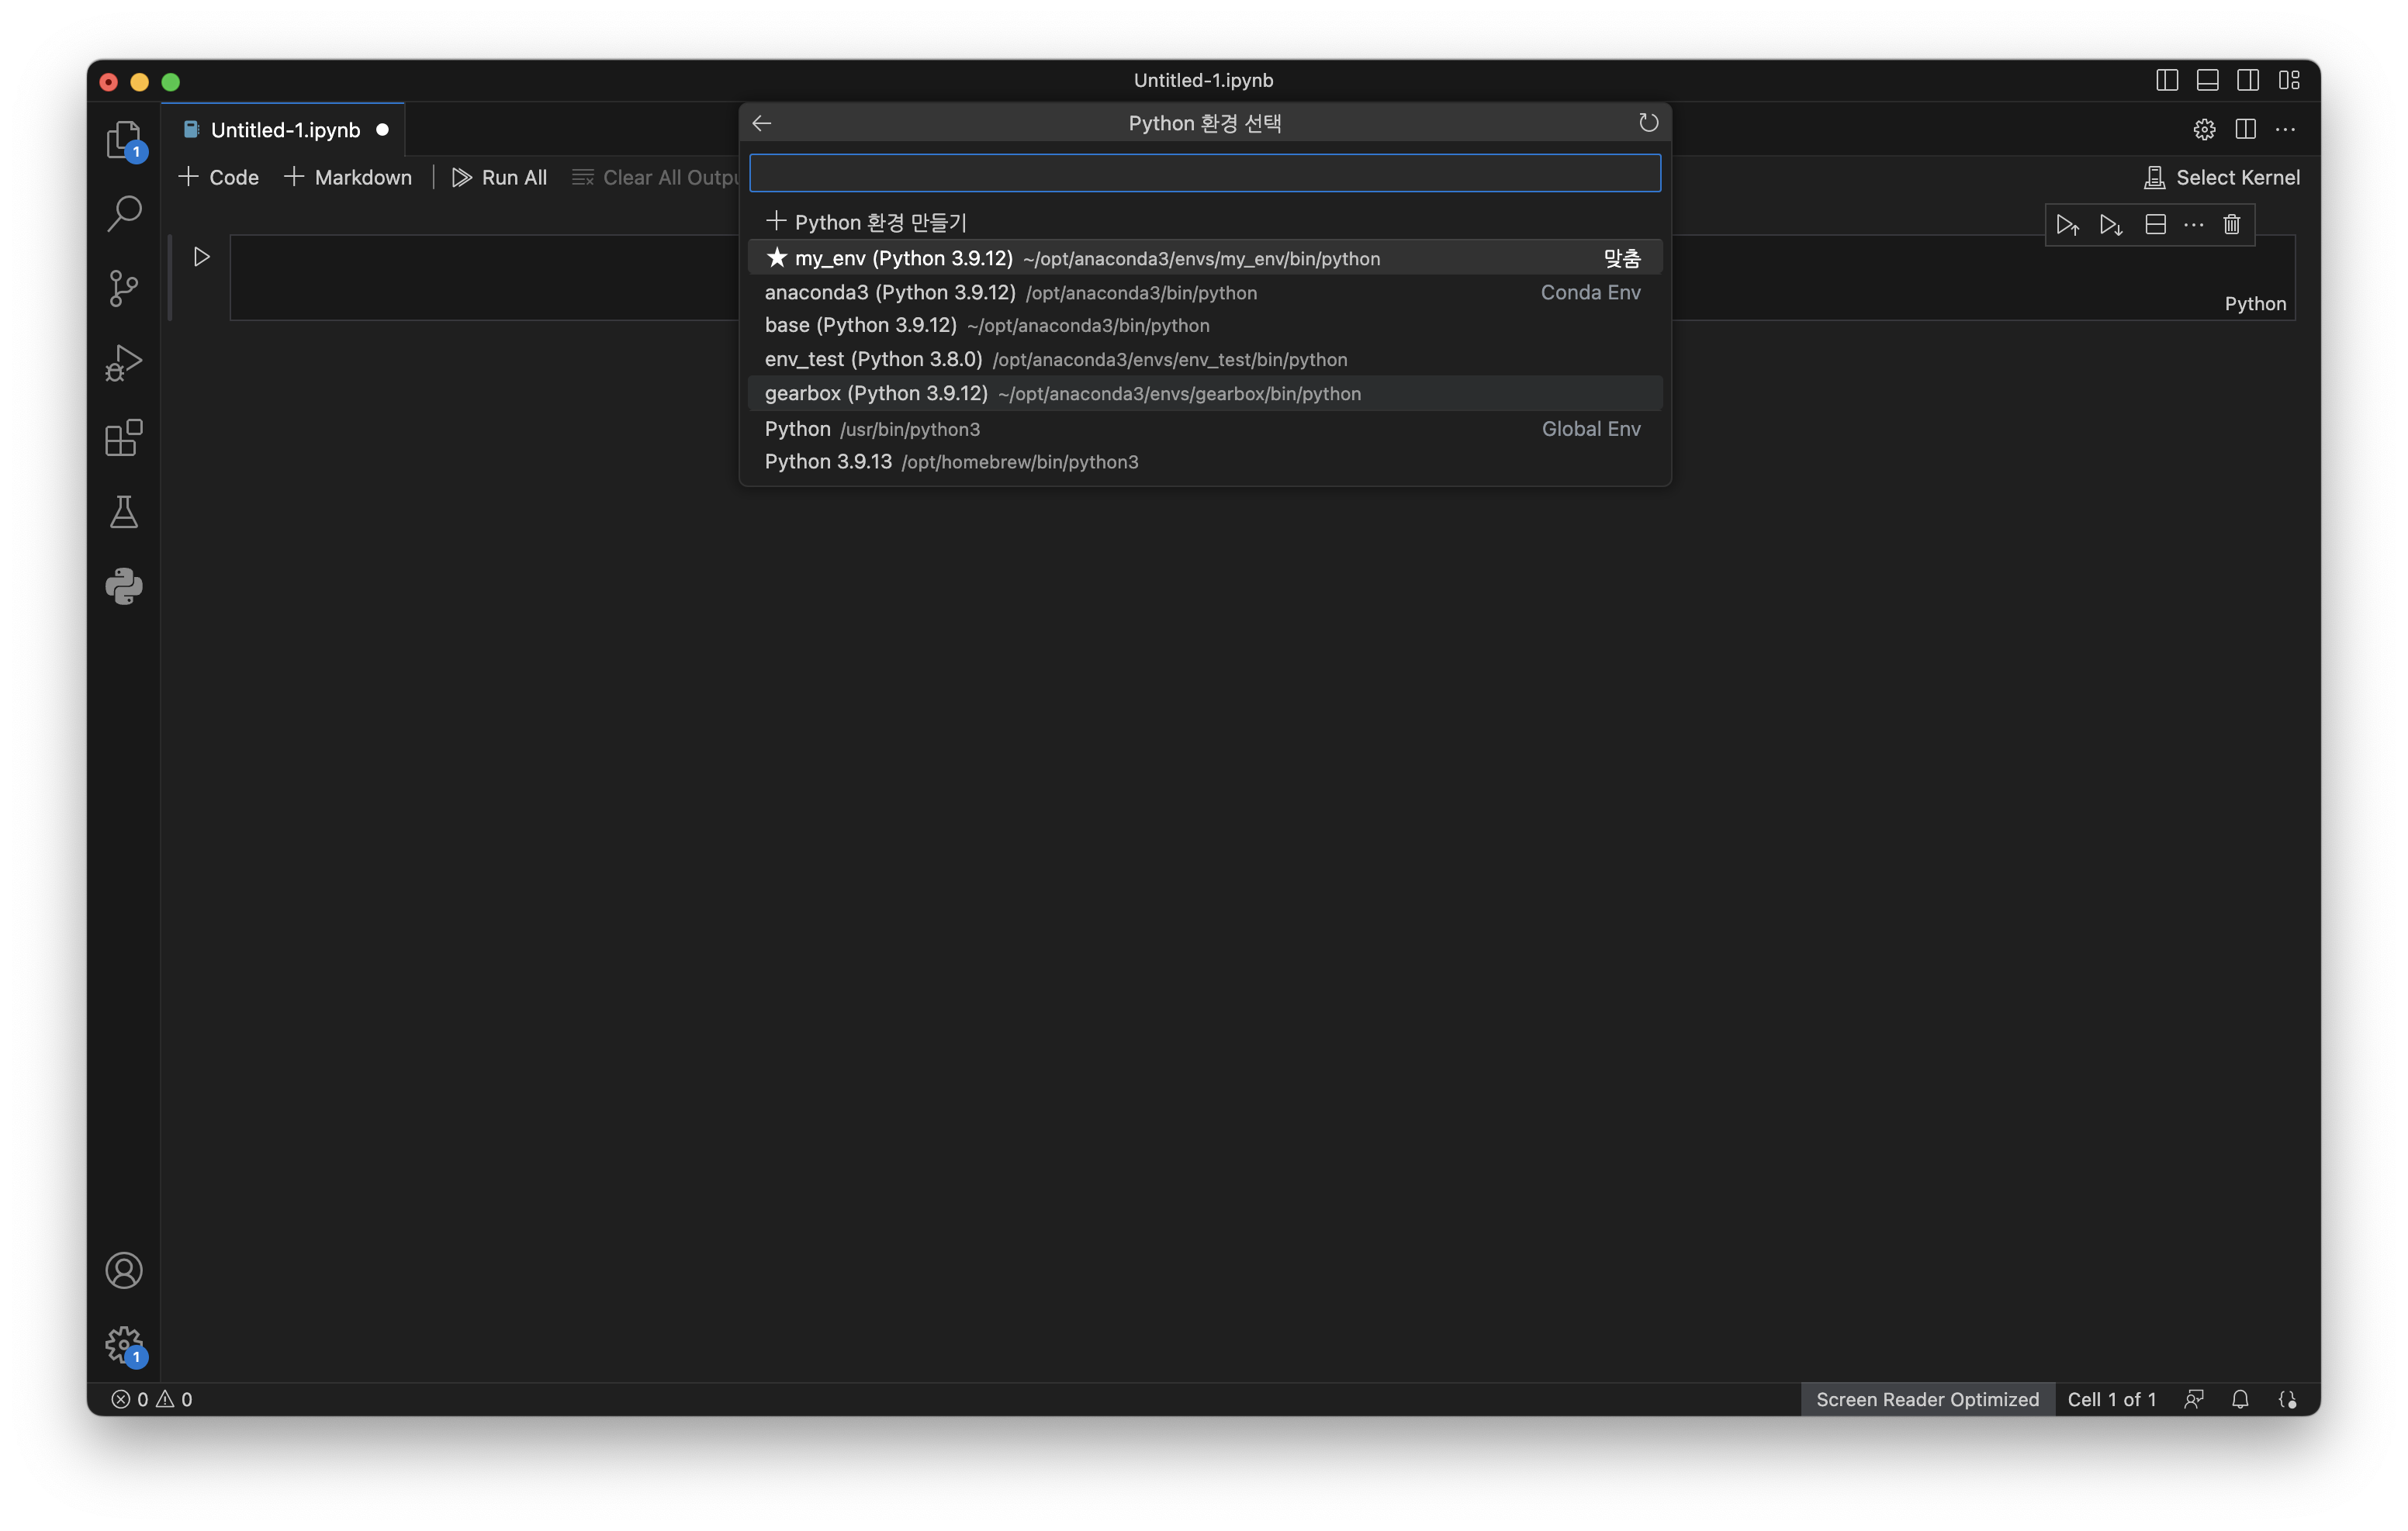Open the Search view icon

coord(124,213)
